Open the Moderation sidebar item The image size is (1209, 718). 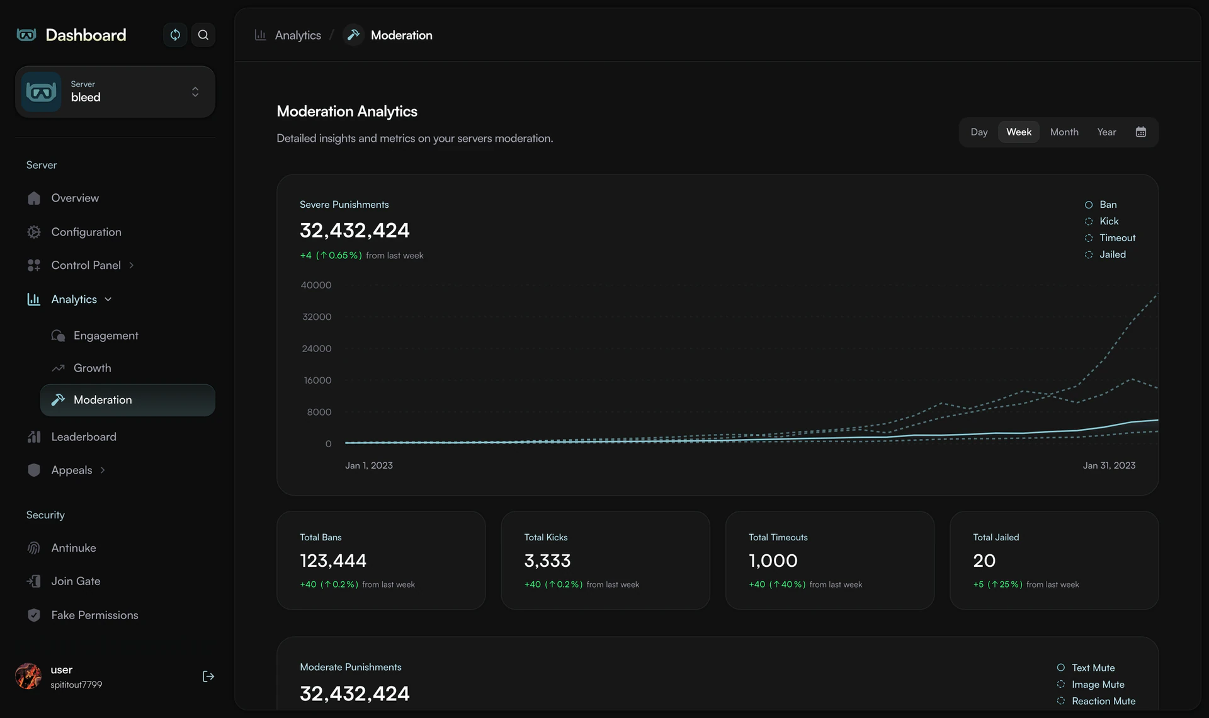coord(128,400)
